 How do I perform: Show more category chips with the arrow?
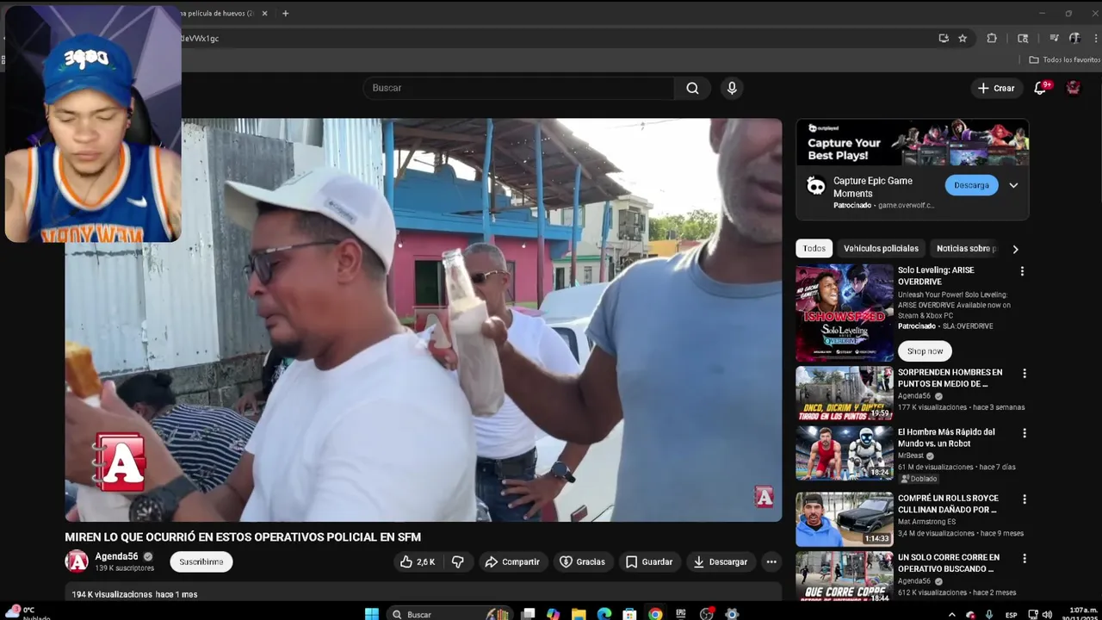tap(1015, 249)
